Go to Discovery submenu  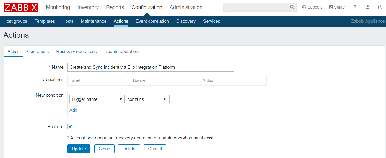click(186, 21)
